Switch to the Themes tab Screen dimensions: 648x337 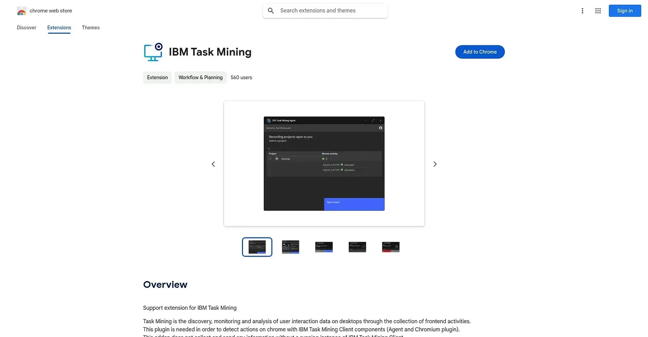click(91, 28)
